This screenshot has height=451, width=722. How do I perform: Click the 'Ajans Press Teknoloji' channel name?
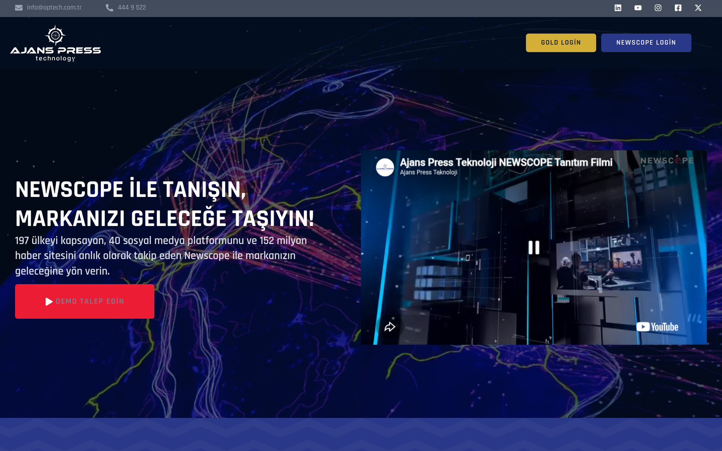point(429,172)
